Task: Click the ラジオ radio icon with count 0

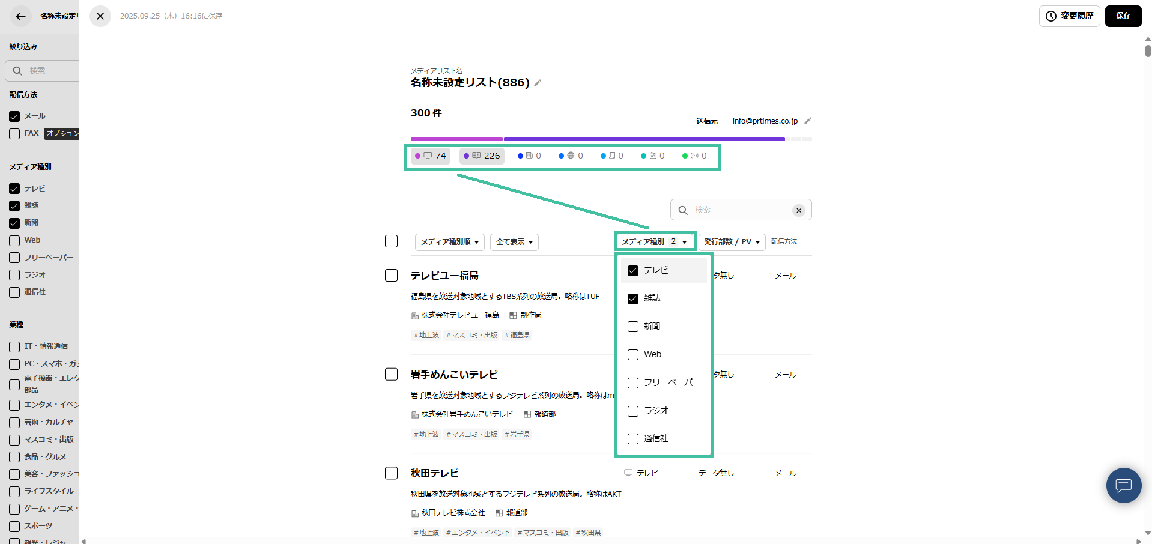Action: pos(653,156)
